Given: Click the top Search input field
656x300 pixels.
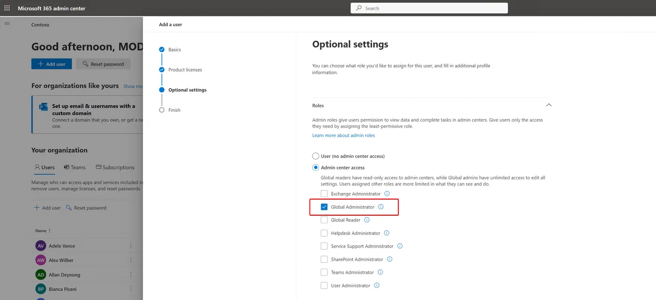Looking at the screenshot, I should 429,8.
